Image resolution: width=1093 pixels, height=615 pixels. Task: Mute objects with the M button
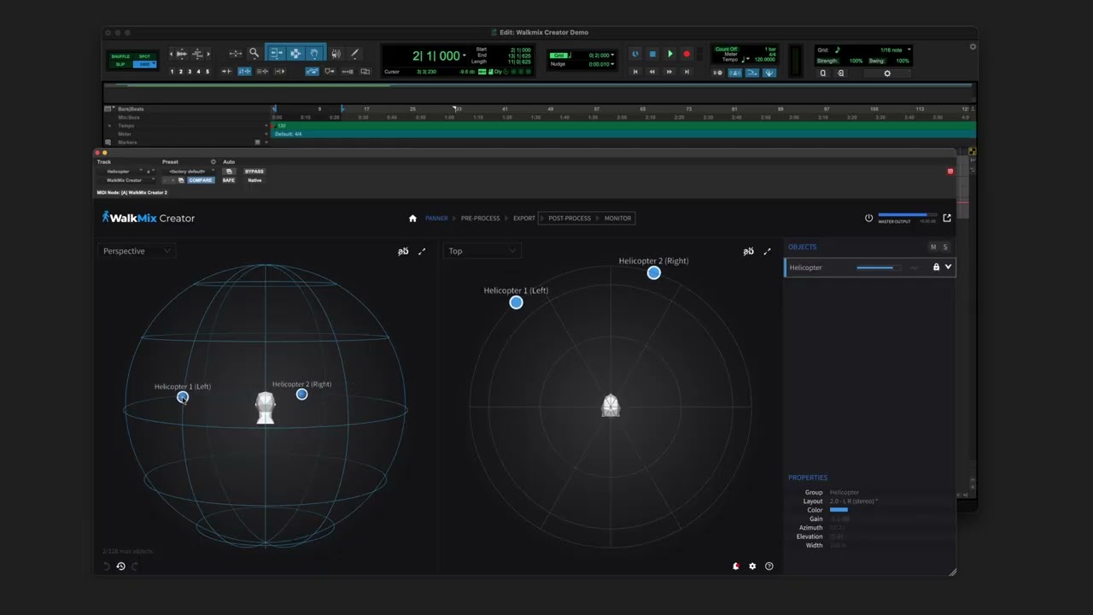pos(933,247)
